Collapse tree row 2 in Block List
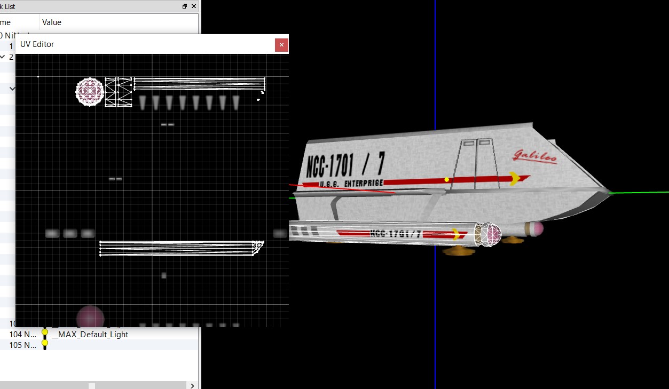Screen dimensions: 669x389 [3, 57]
